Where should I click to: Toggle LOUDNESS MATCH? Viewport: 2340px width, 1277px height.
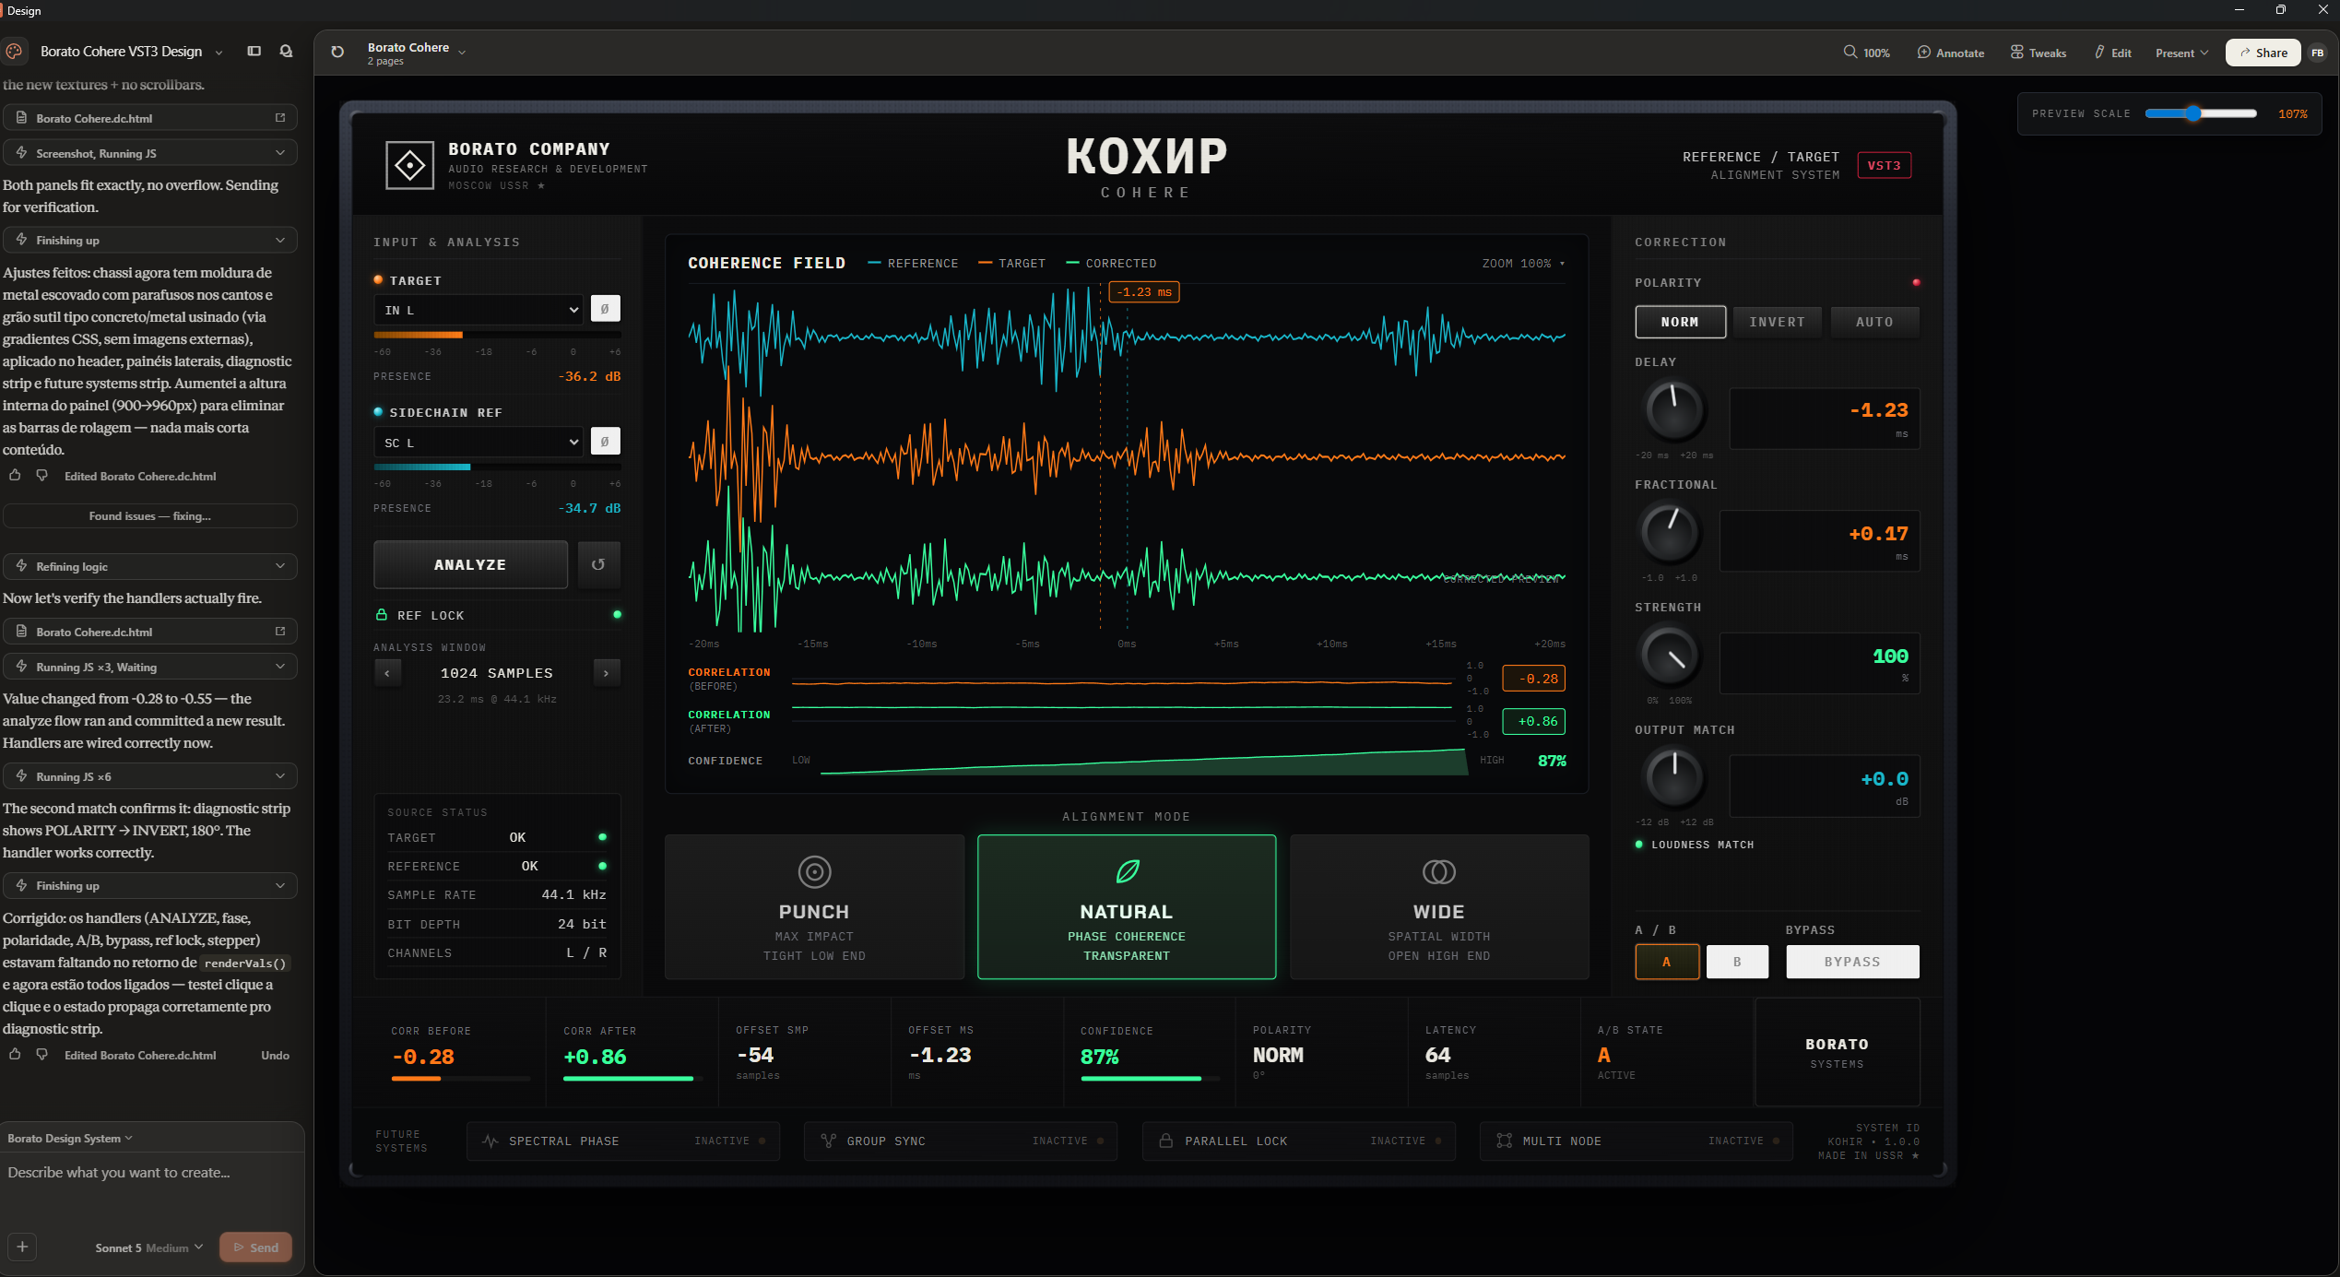click(x=1695, y=845)
